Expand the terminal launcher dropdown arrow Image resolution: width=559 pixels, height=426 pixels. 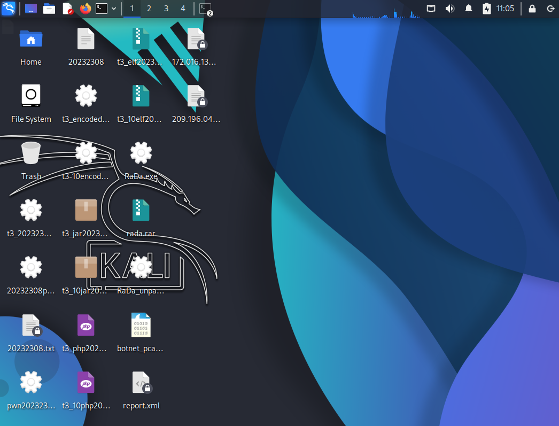click(x=114, y=9)
